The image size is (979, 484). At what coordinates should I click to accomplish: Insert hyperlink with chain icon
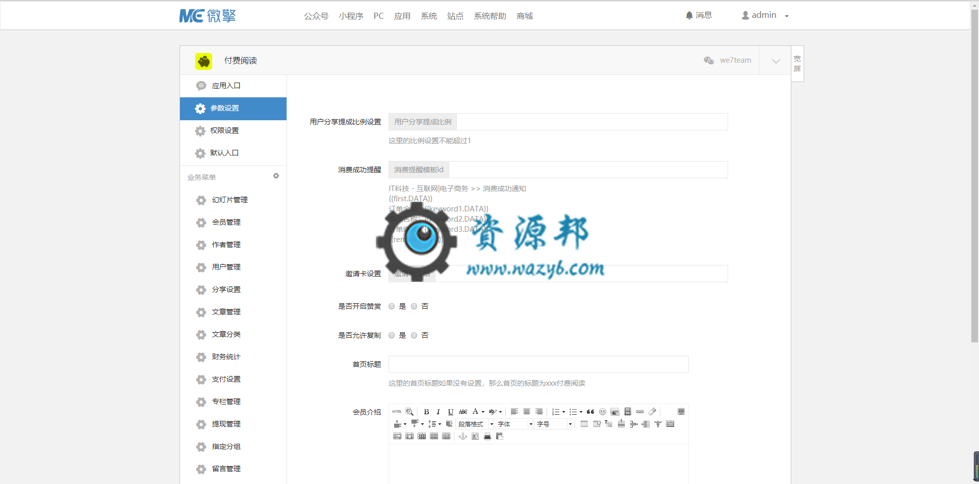[x=640, y=412]
